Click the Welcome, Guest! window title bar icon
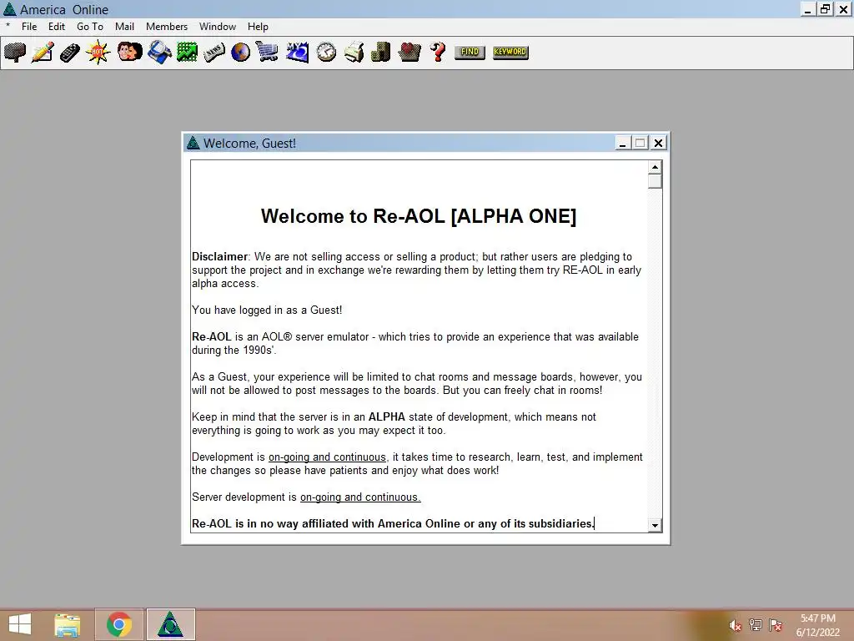 pyautogui.click(x=193, y=143)
